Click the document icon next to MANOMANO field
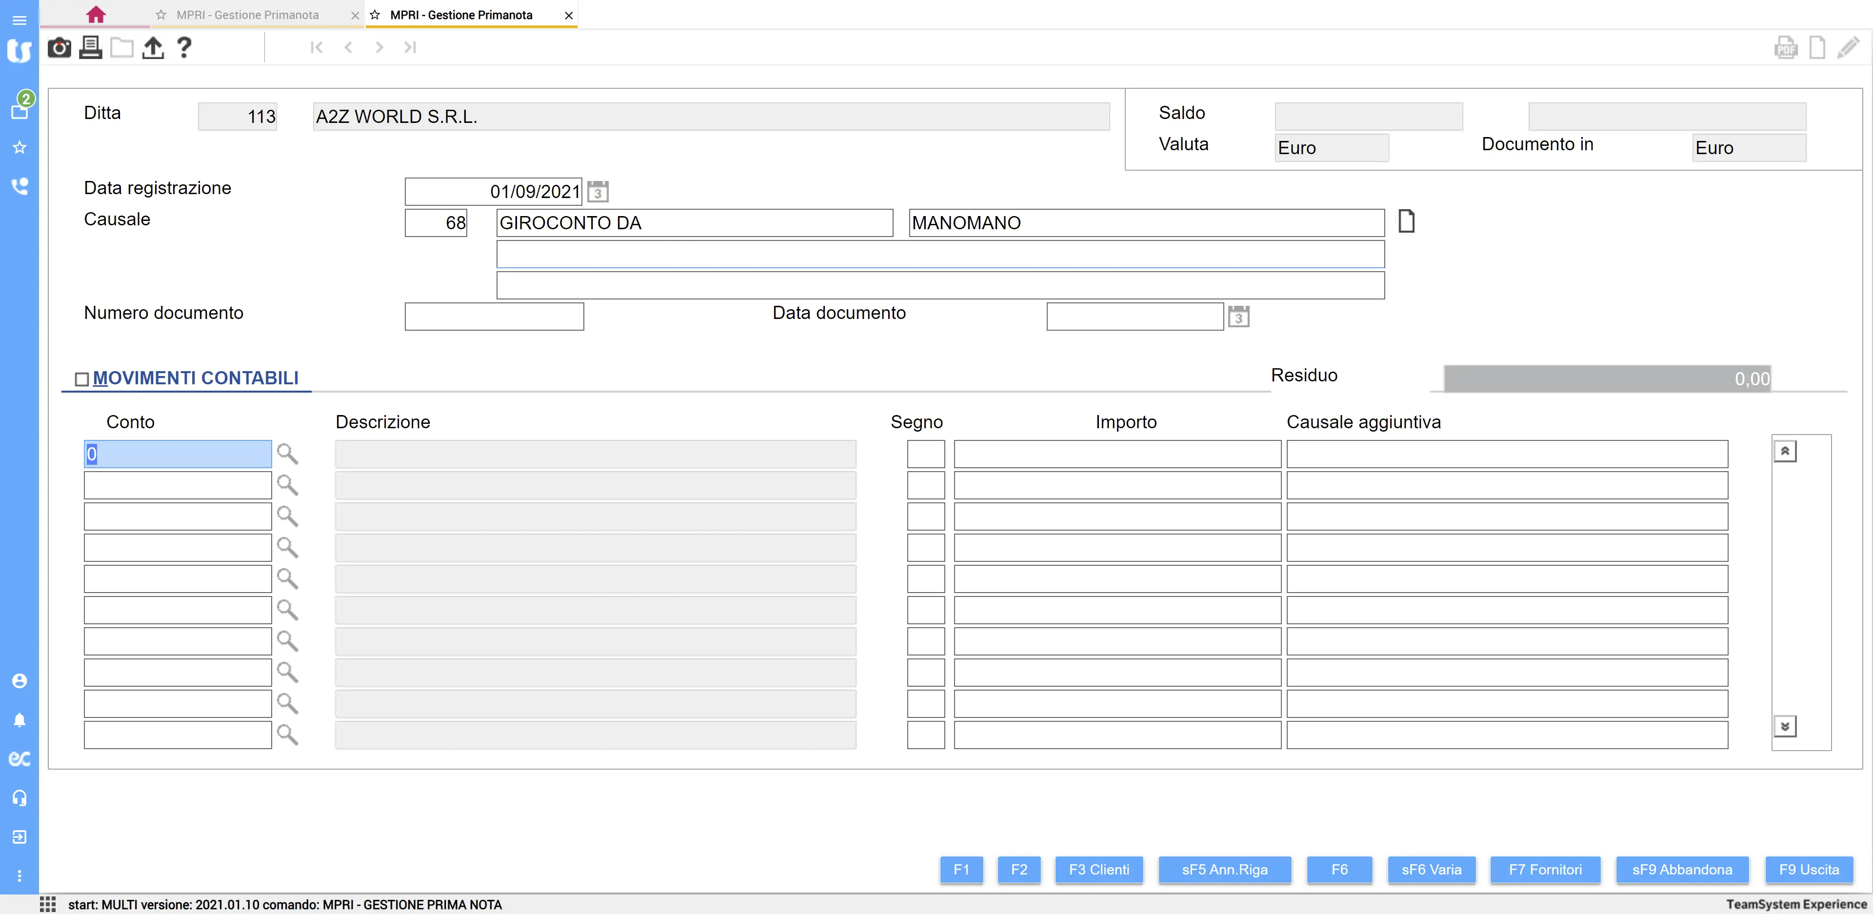Viewport: 1873px width, 914px height. click(x=1406, y=221)
